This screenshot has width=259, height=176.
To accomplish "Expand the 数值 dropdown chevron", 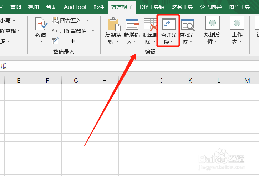I will tap(41, 42).
